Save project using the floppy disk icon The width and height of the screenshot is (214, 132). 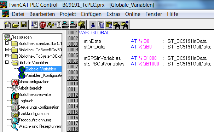tap(24, 25)
